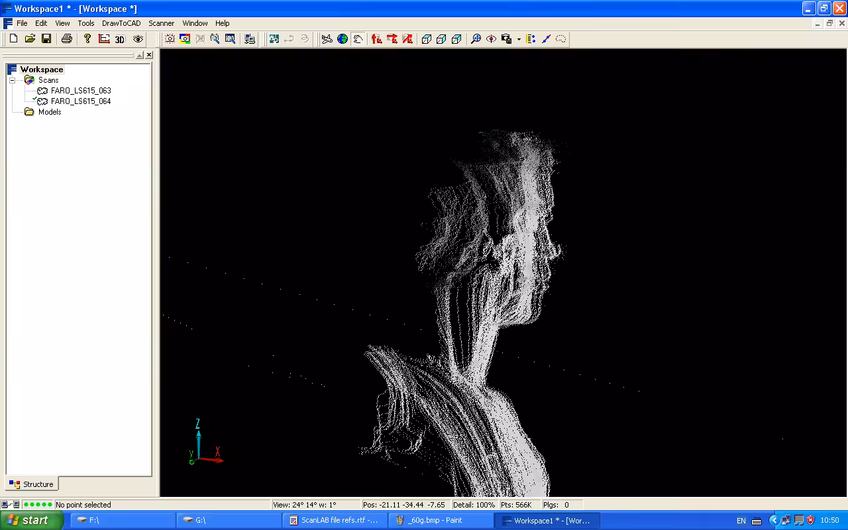Select the hand pan-mode icon
This screenshot has width=848, height=530.
coord(358,39)
